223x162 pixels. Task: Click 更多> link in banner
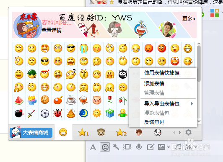coord(189,18)
